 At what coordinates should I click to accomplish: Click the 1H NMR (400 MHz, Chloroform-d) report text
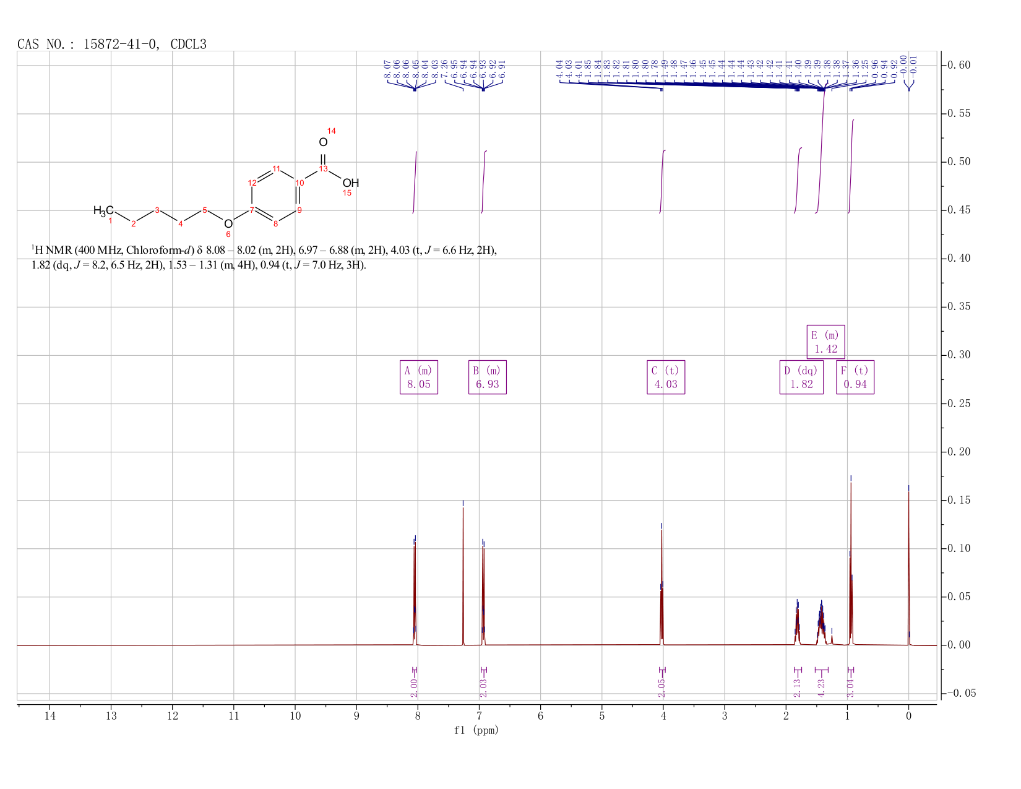point(264,257)
